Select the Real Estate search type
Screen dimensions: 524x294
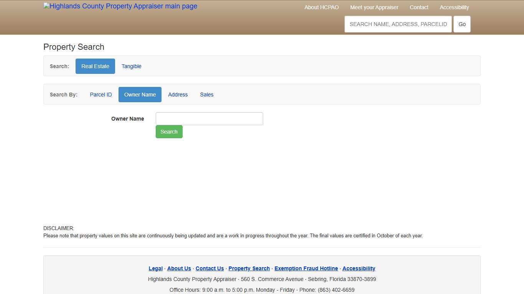tap(95, 66)
